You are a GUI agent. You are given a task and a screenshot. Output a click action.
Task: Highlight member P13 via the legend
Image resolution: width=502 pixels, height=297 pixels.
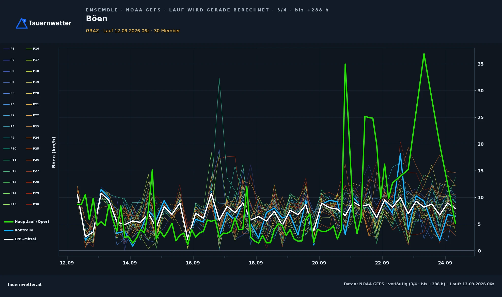[x=10, y=182]
